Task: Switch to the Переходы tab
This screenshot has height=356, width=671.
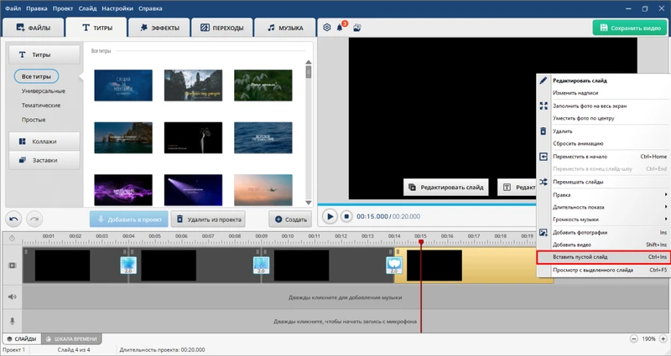Action: click(222, 28)
